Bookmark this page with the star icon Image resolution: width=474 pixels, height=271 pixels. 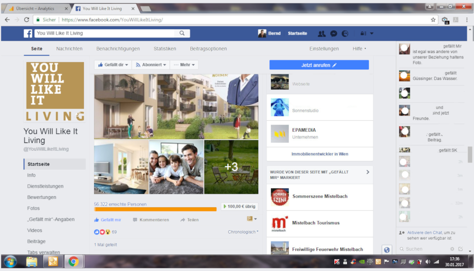point(433,20)
